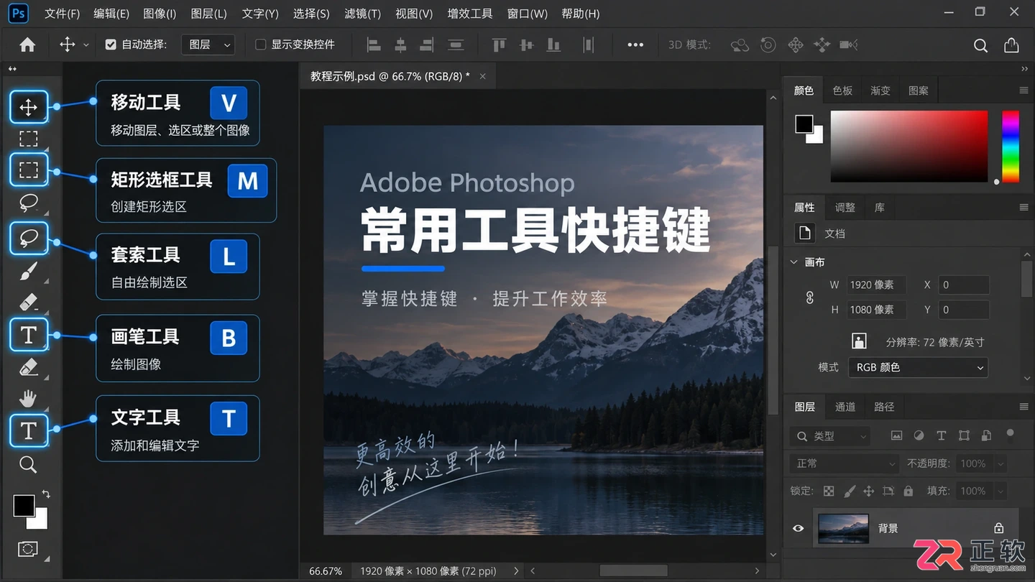Select the Zoom magnifier tool in toolbox
The image size is (1035, 582).
[28, 464]
